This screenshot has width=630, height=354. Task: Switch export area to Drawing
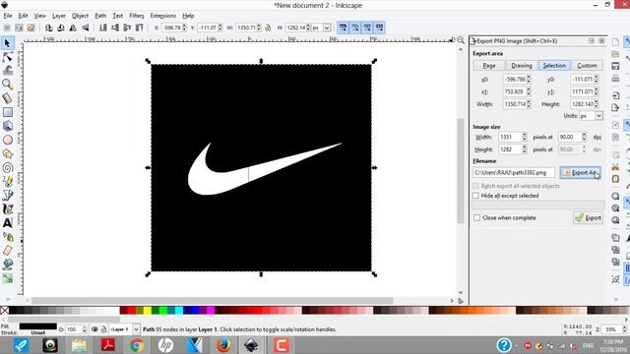click(x=522, y=66)
